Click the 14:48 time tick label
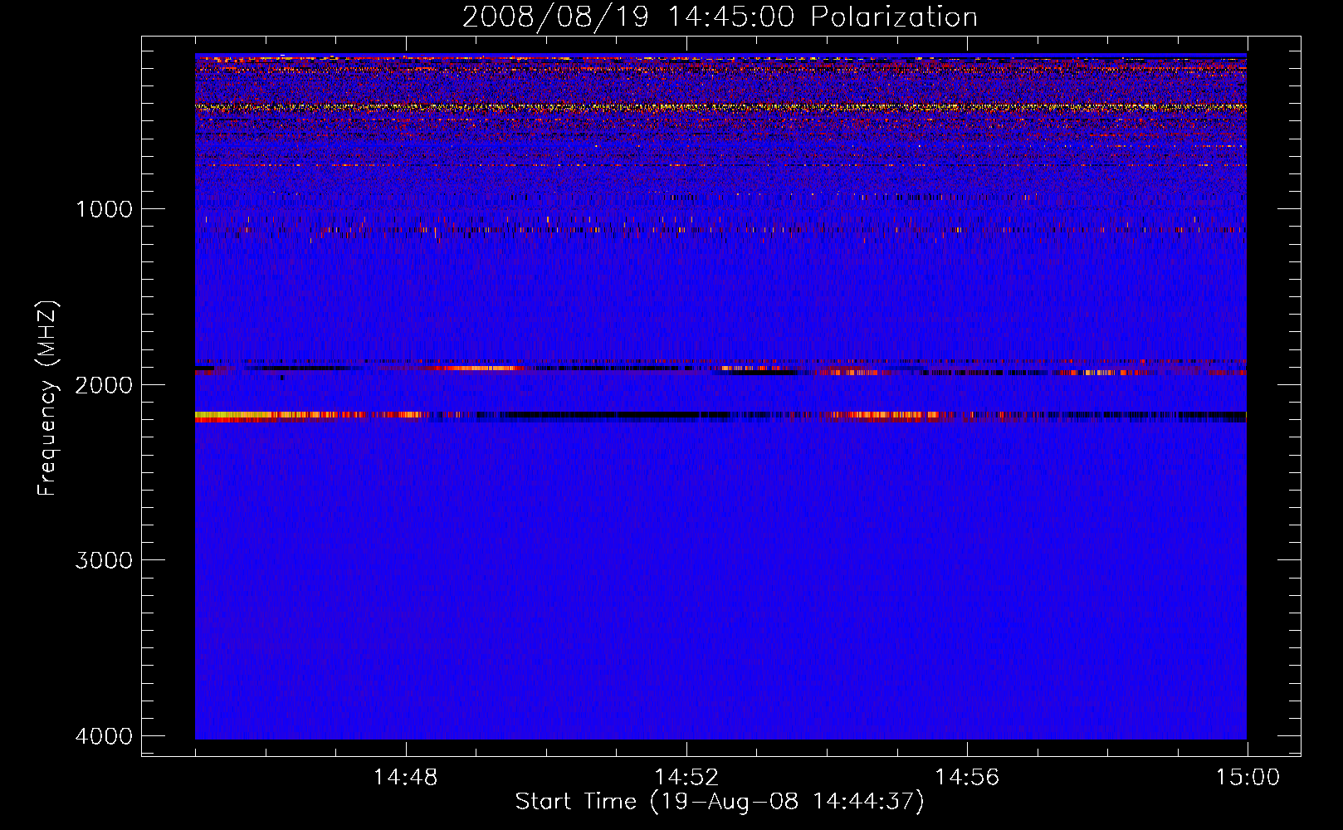 405,778
